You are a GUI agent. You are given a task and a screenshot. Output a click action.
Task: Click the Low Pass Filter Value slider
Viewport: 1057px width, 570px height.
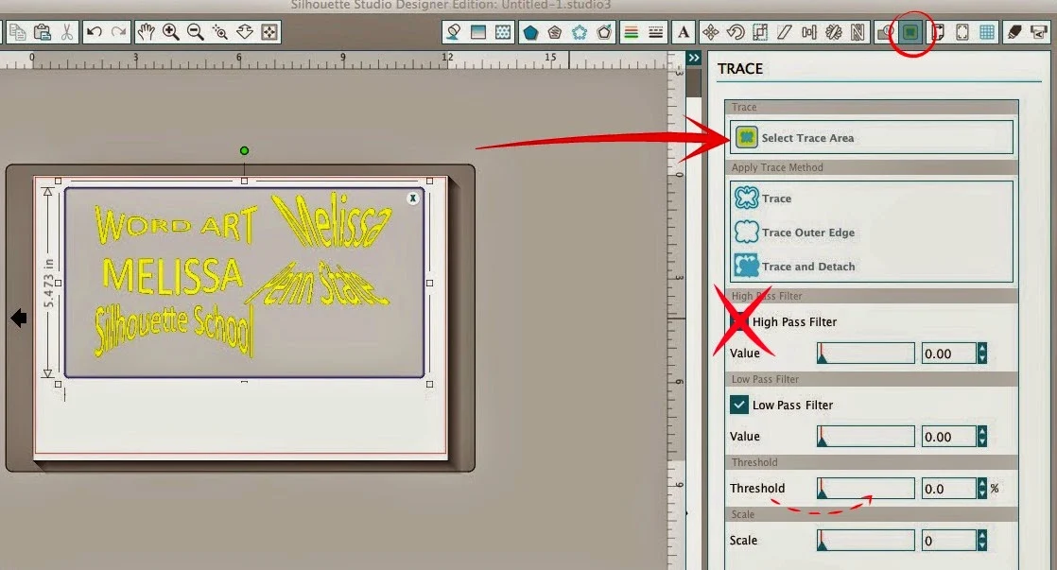click(866, 436)
